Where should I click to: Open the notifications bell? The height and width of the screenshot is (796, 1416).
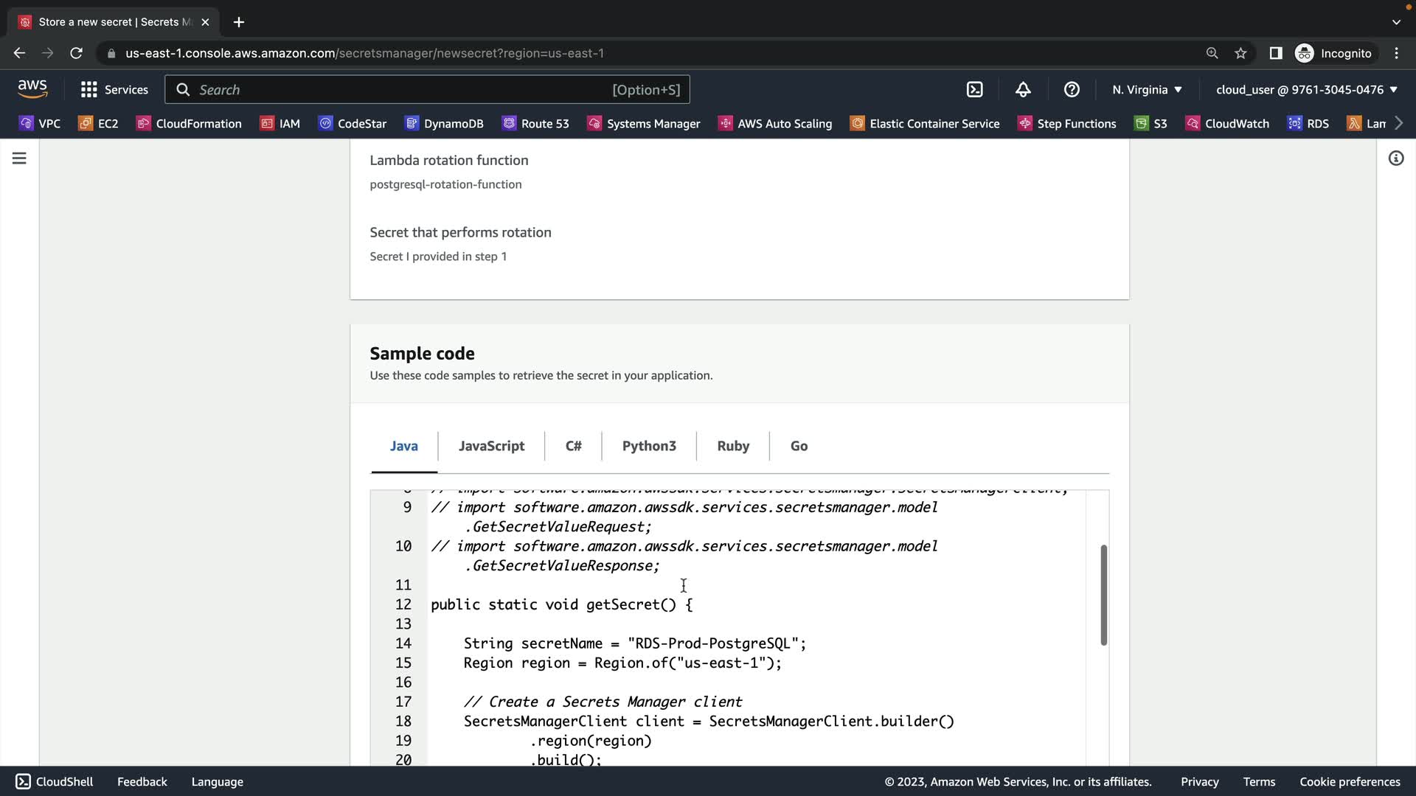point(1023,90)
